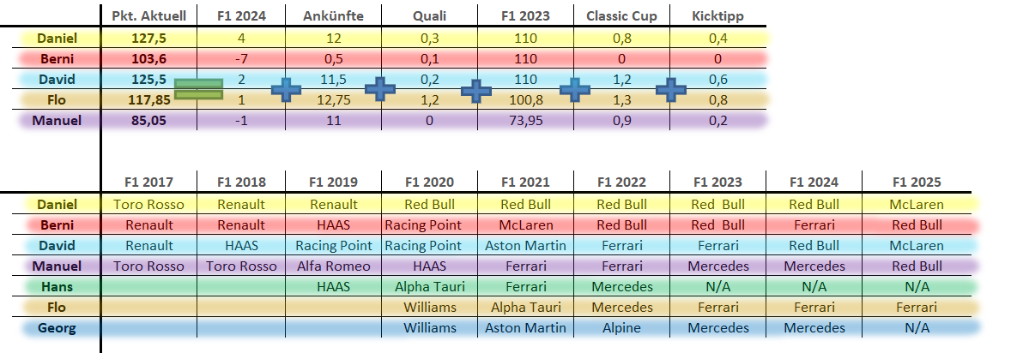Click the F1 2025 column header
Screen dimensions: 1011x353
click(x=917, y=182)
